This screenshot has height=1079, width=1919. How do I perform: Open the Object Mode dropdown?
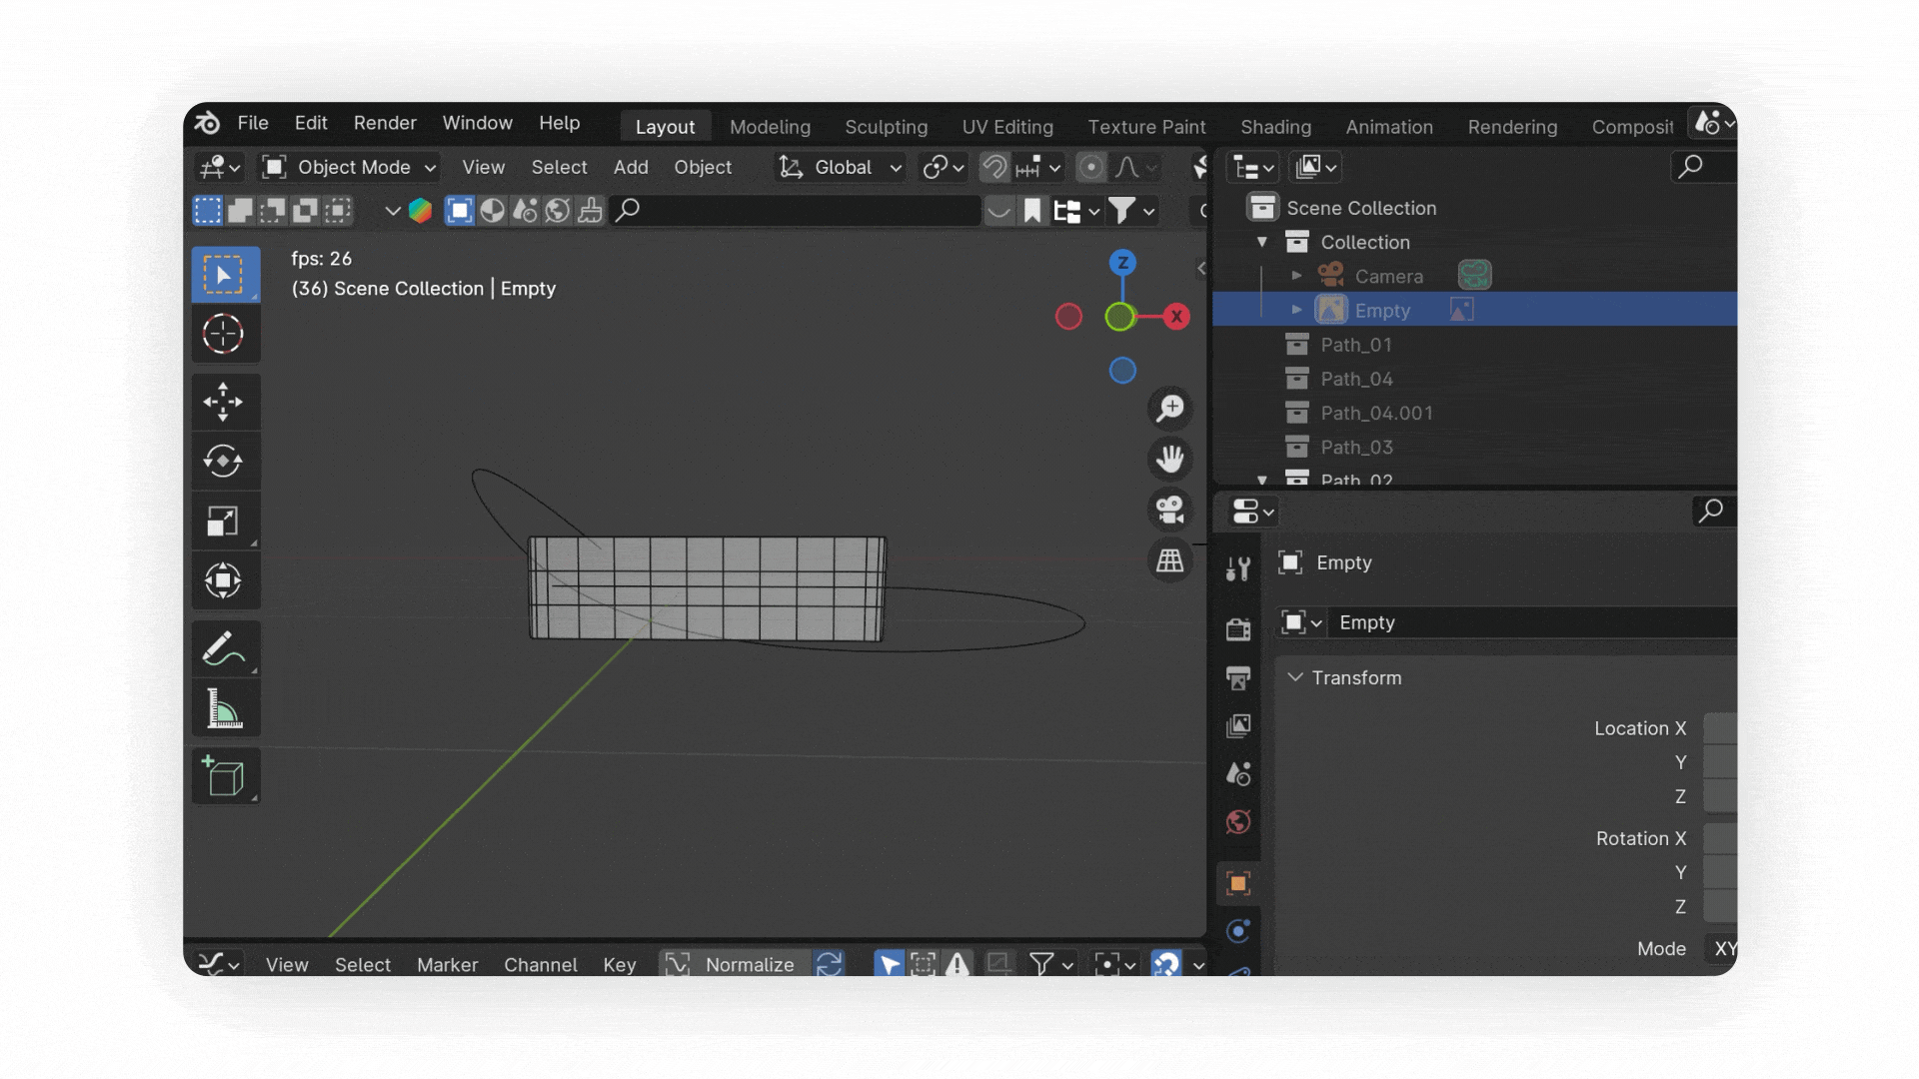click(x=349, y=167)
